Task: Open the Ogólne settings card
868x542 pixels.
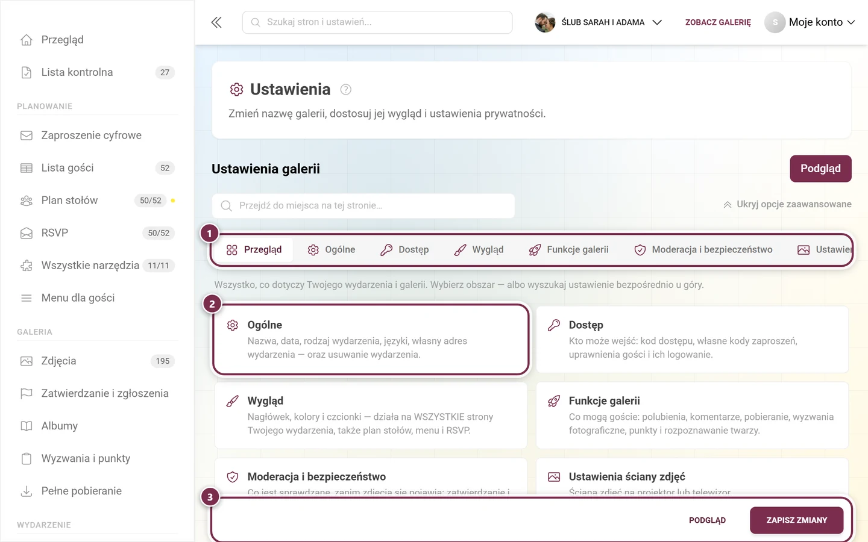Action: 371,340
